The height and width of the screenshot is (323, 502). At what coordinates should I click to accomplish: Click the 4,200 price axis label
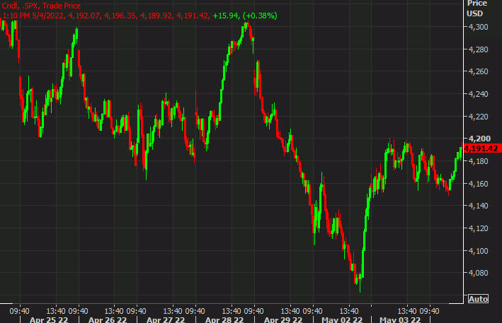479,139
